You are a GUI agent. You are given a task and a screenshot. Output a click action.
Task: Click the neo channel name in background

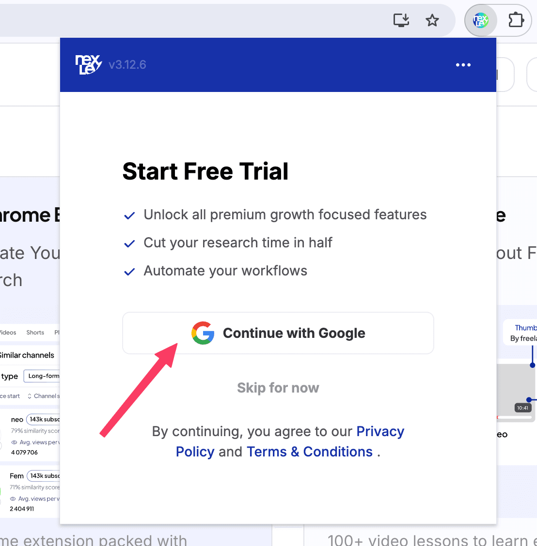coord(17,420)
